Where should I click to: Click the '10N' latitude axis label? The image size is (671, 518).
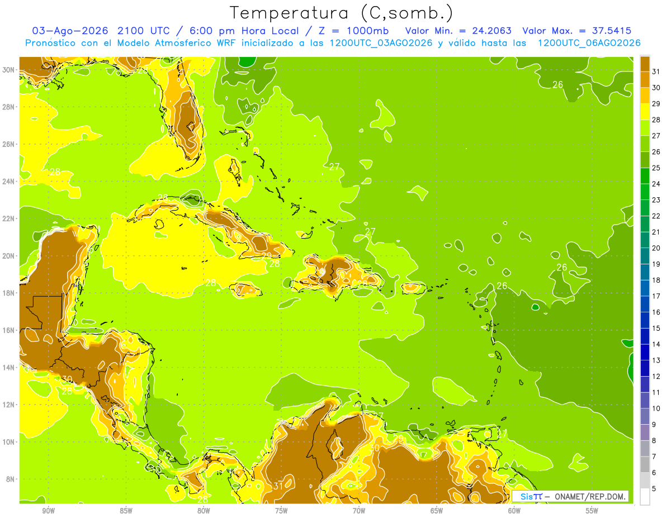(10, 441)
